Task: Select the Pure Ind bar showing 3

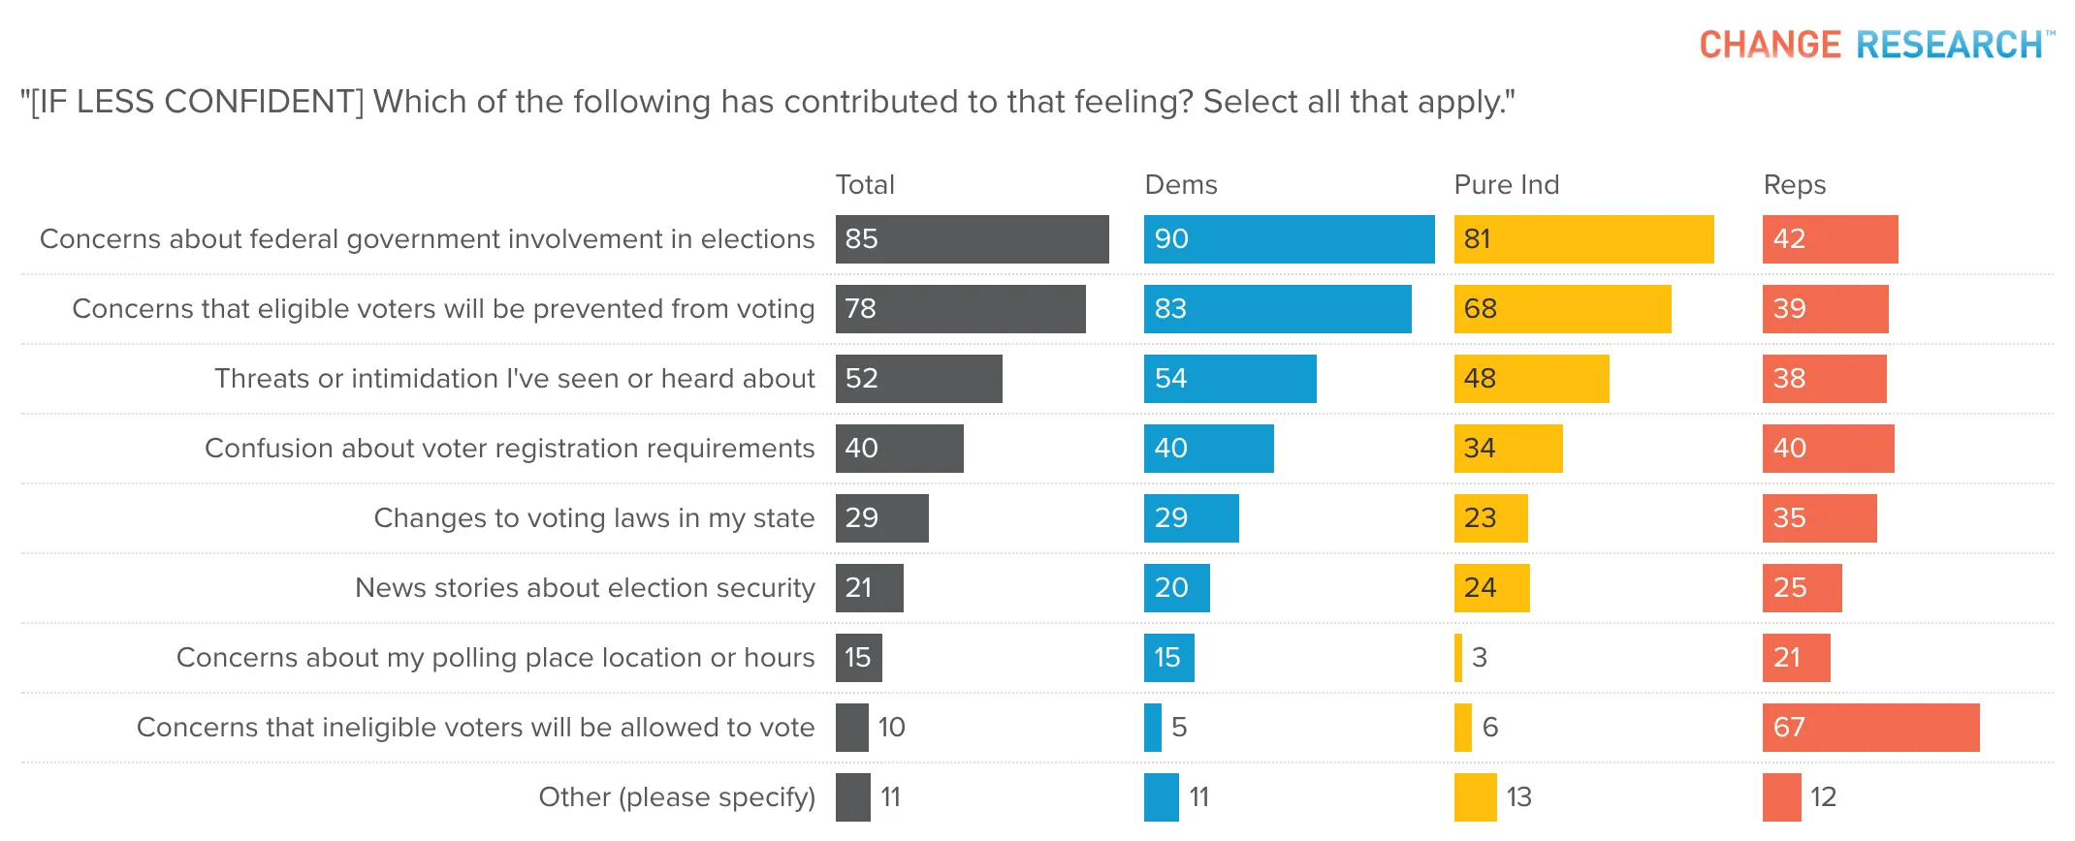Action: pyautogui.click(x=1458, y=658)
